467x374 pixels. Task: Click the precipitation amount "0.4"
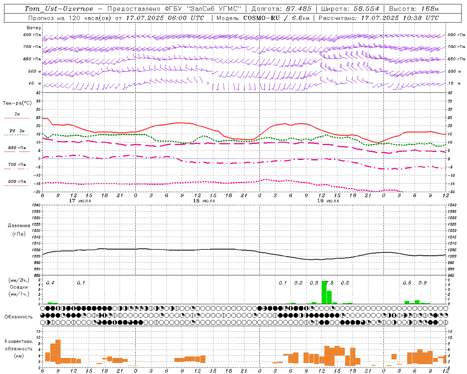(x=50, y=283)
